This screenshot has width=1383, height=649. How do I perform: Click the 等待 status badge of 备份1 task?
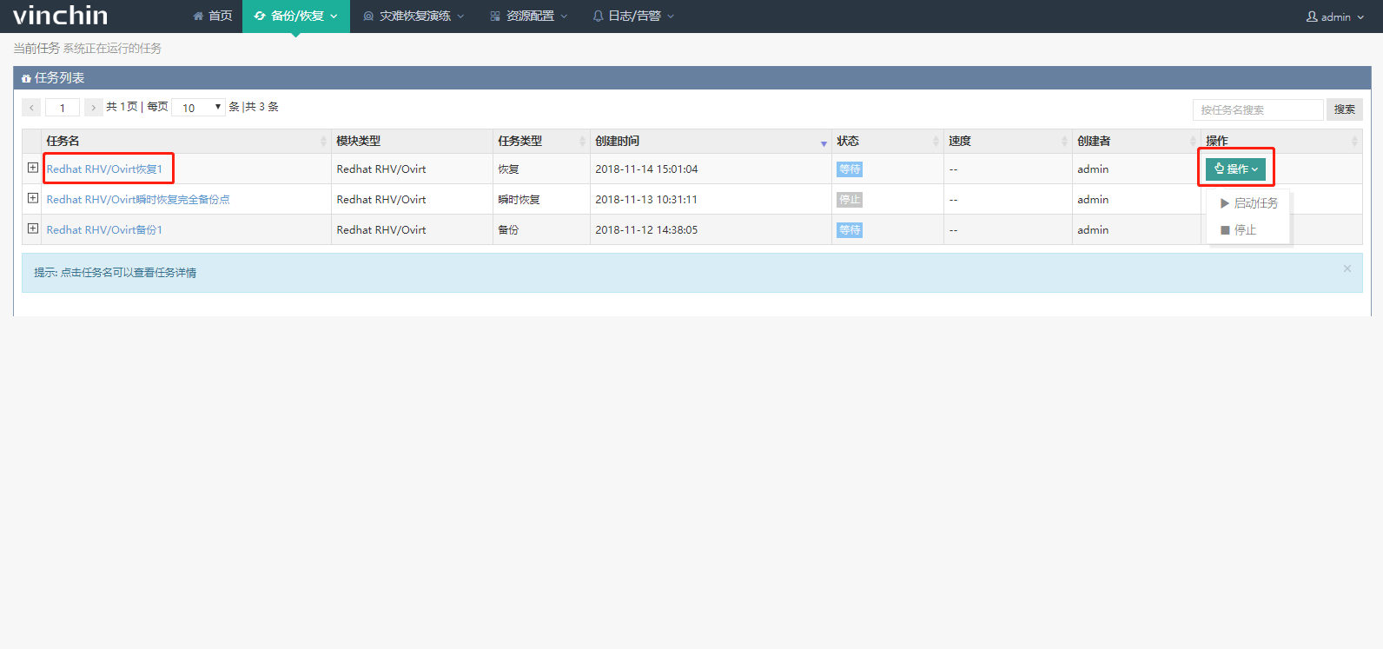point(850,230)
